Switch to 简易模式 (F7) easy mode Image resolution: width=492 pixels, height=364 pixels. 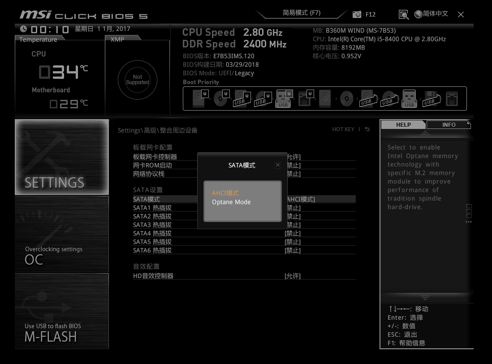click(x=302, y=13)
